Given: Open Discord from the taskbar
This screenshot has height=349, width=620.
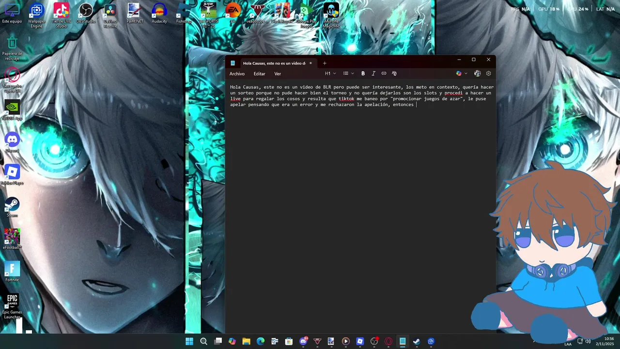Looking at the screenshot, I should (x=303, y=341).
